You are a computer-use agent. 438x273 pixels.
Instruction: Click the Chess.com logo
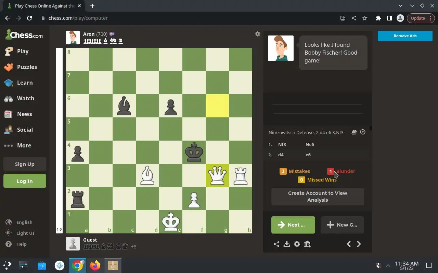(24, 34)
